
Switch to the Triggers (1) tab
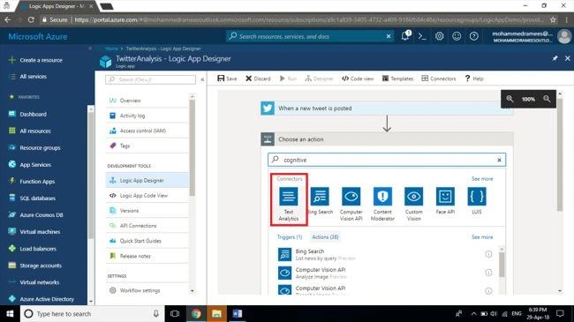(x=290, y=237)
